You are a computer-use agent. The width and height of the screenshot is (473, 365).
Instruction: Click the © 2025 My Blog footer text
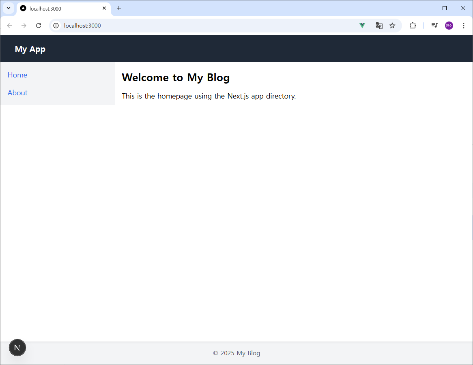click(236, 353)
